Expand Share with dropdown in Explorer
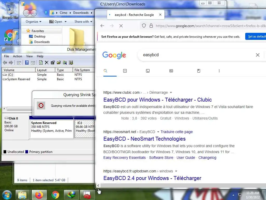Viewport: 266px width, 200px height. click(83, 22)
